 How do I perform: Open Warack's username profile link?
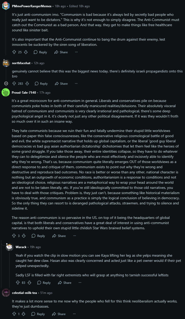[21, 247]
